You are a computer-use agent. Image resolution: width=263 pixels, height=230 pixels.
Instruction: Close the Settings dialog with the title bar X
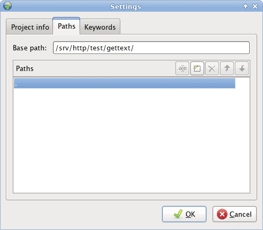coord(255,6)
